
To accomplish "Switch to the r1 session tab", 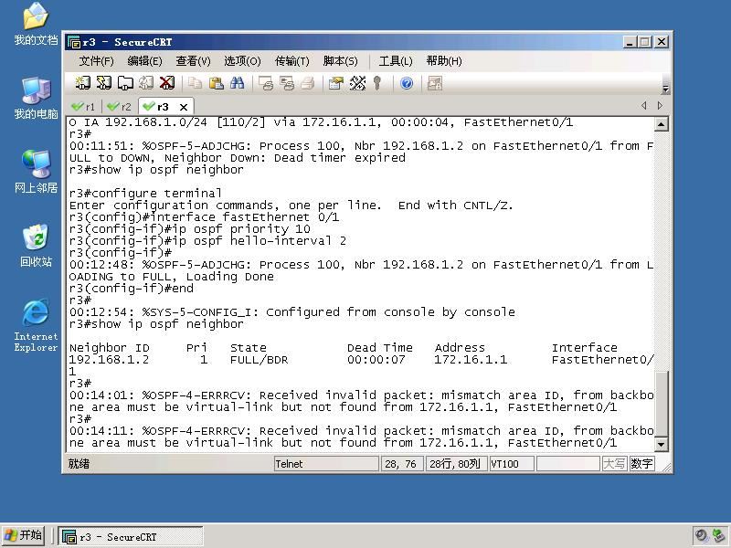I will (x=83, y=107).
